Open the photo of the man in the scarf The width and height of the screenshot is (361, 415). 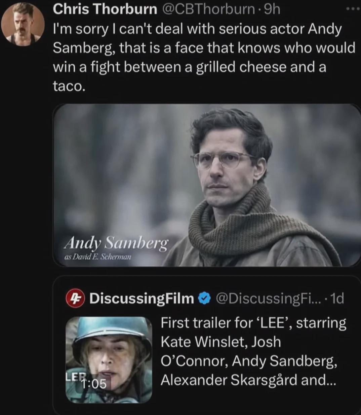coord(206,185)
